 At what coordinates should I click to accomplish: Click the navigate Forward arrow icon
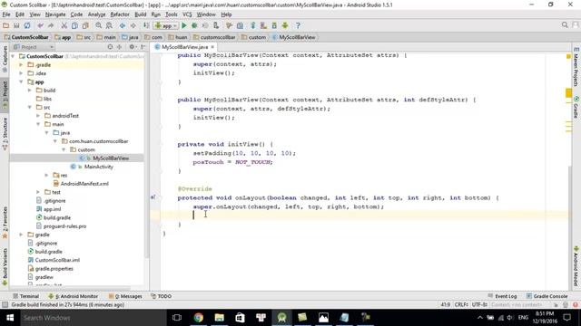[133, 25]
